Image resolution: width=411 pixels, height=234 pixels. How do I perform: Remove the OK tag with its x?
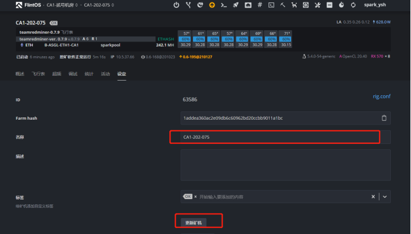click(195, 197)
